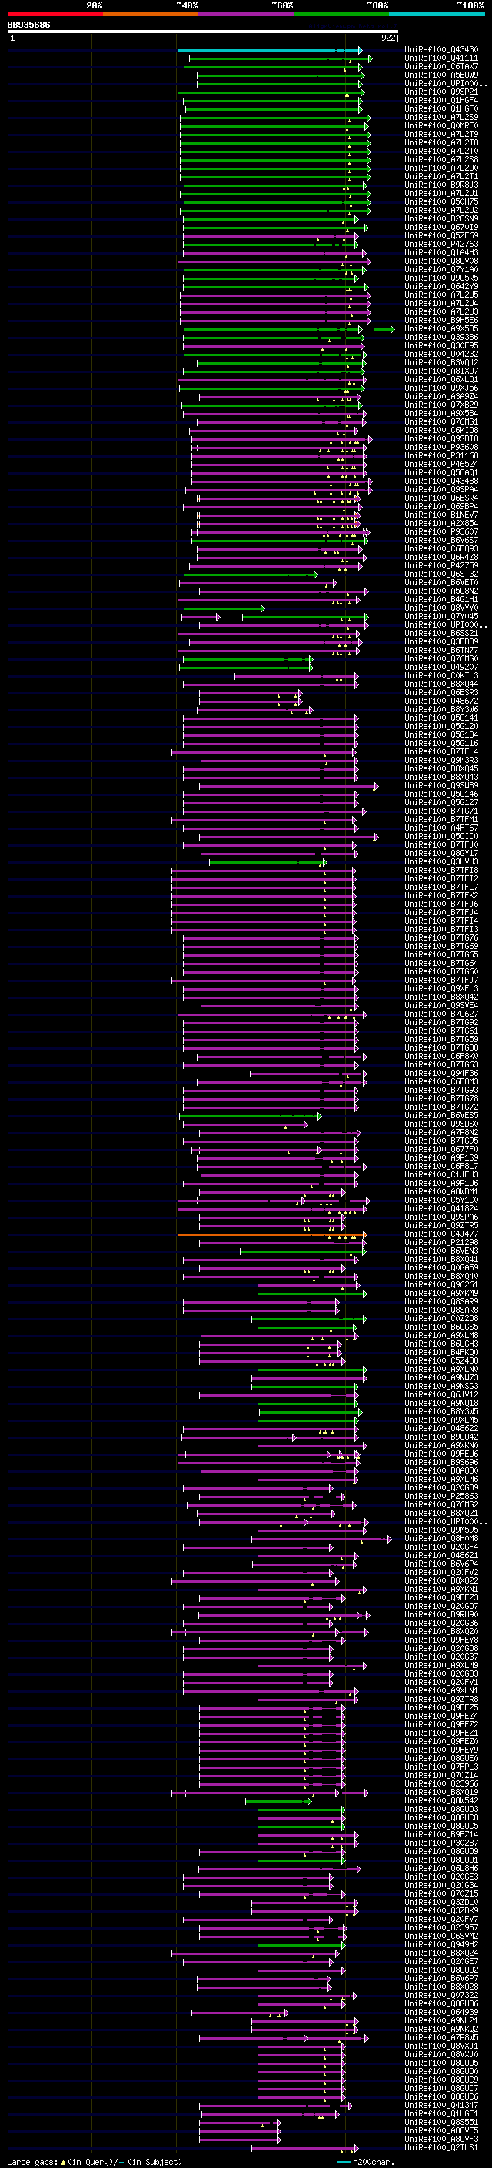The image size is (492, 2168).
Task: Click the UniRef100_P46524 label
Action: tap(441, 465)
